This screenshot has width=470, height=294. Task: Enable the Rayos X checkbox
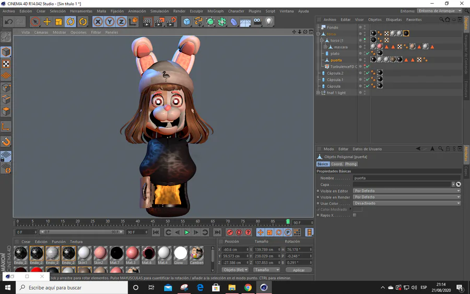(355, 215)
